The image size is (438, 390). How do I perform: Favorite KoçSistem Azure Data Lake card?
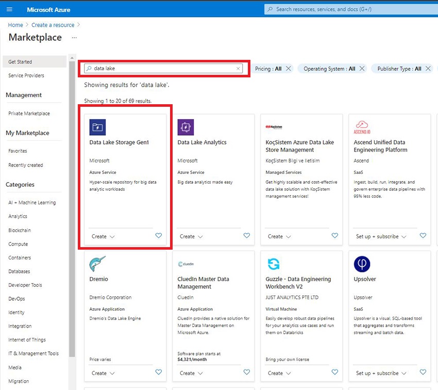point(334,235)
